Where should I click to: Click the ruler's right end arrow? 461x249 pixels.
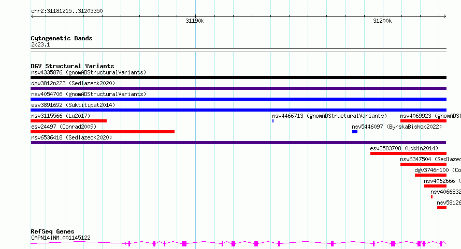click(444, 17)
